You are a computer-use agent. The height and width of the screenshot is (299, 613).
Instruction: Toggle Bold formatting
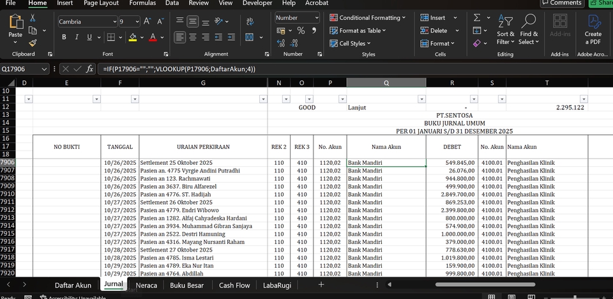coord(64,38)
